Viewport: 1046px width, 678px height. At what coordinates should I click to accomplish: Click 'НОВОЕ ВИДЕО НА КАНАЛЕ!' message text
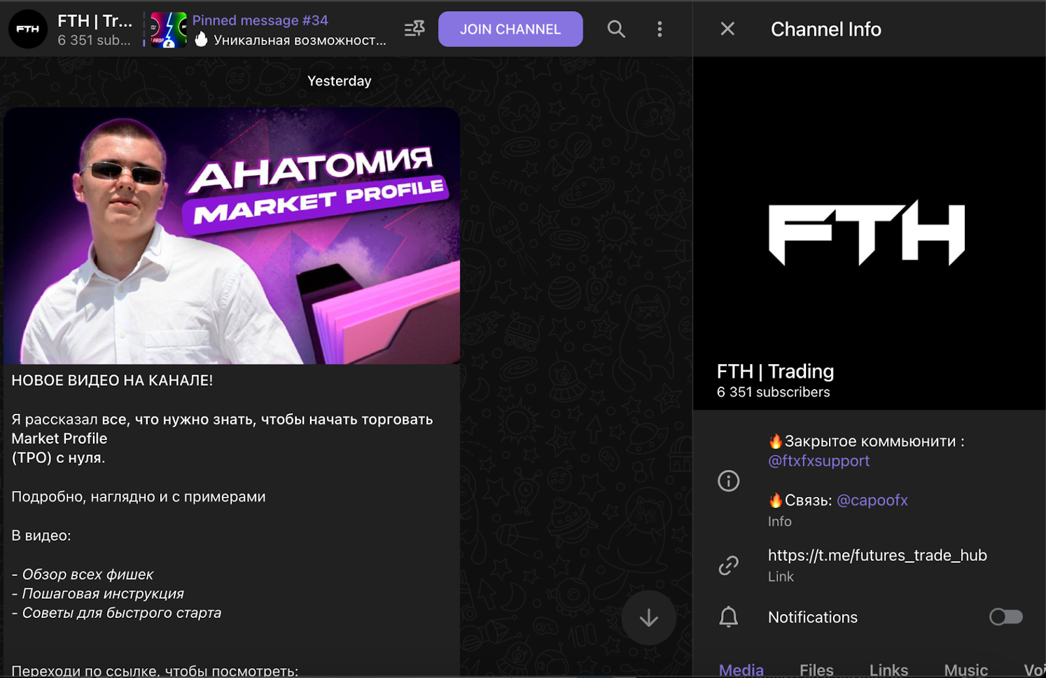coord(112,381)
